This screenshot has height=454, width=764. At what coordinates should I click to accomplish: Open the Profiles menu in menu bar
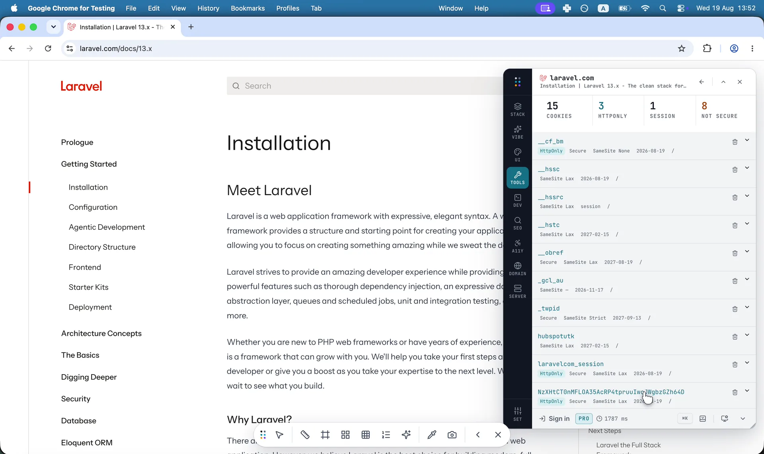[x=288, y=8]
